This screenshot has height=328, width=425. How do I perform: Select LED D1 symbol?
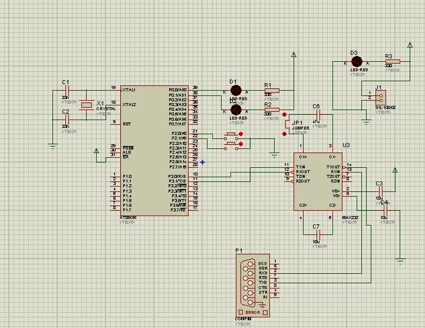coord(236,91)
